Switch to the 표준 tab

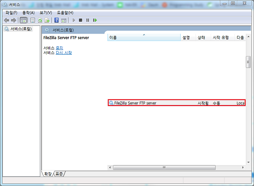59,174
